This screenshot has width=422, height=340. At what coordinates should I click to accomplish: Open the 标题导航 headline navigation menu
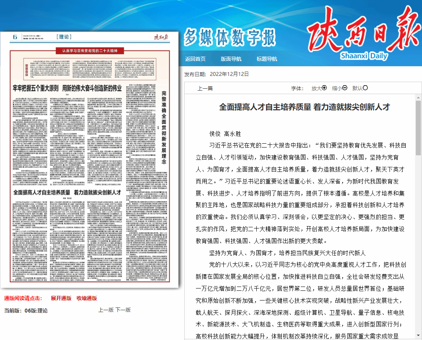pos(266,59)
